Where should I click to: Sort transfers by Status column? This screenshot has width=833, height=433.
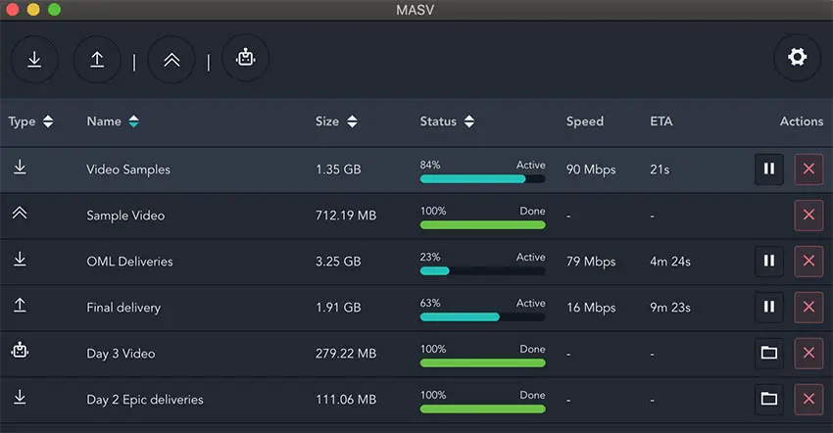468,121
